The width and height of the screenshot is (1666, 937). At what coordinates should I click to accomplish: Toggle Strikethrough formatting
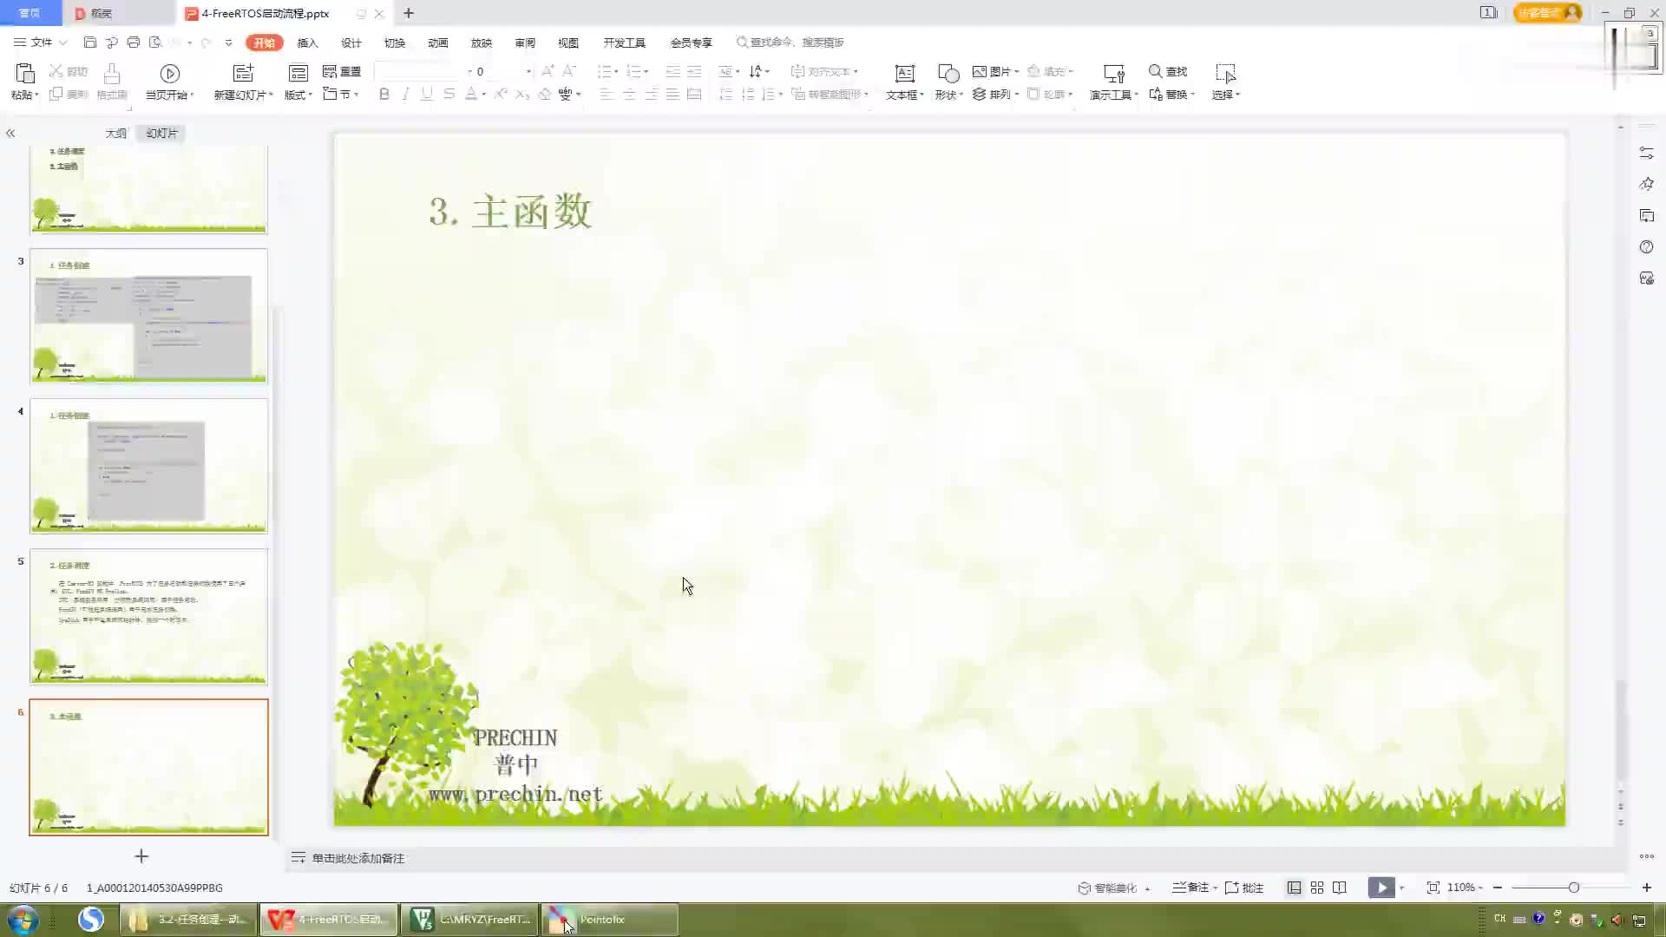(x=449, y=94)
